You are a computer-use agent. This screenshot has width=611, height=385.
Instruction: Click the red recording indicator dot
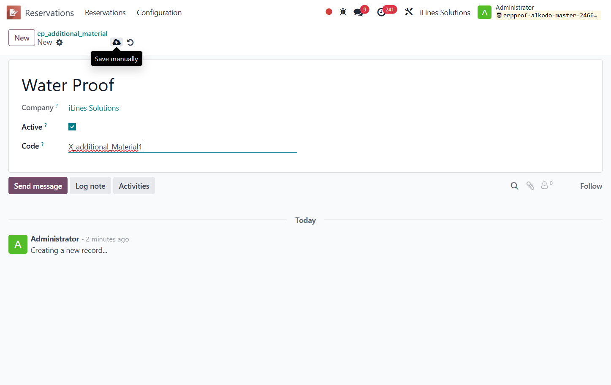tap(329, 12)
